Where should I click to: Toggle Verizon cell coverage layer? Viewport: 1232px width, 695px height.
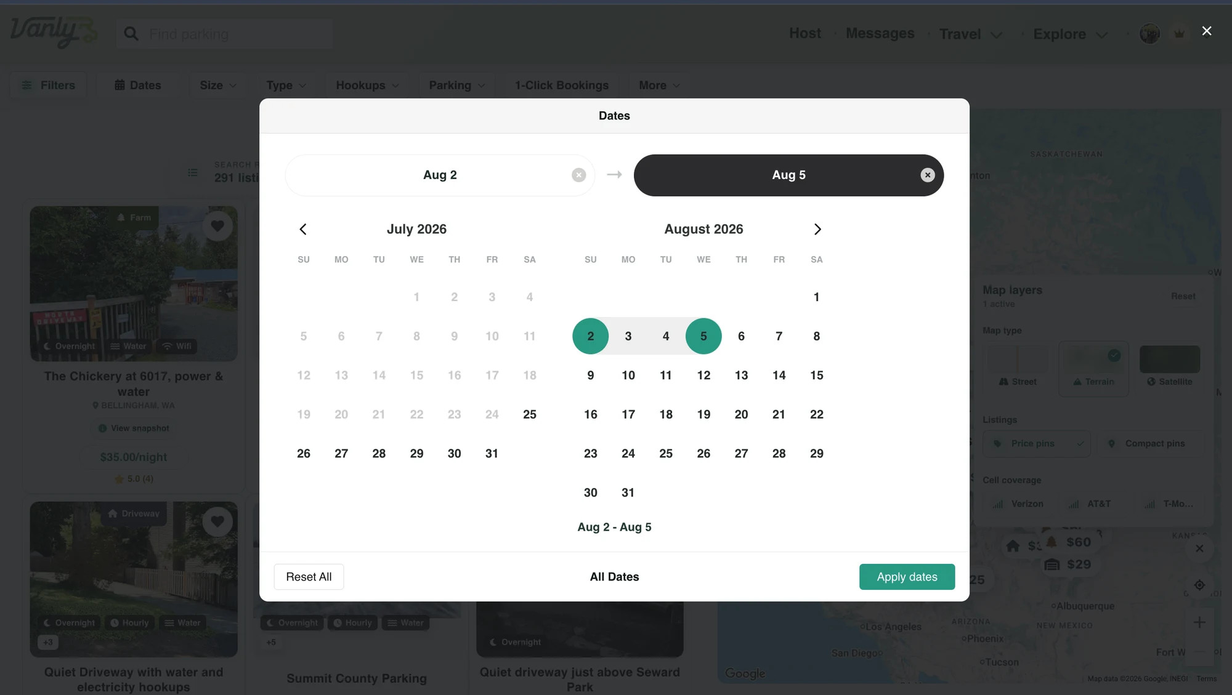click(1018, 504)
